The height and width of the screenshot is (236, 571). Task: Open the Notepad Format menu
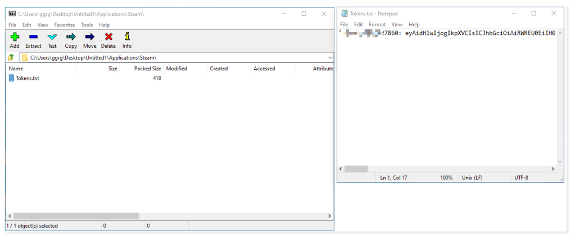click(377, 25)
